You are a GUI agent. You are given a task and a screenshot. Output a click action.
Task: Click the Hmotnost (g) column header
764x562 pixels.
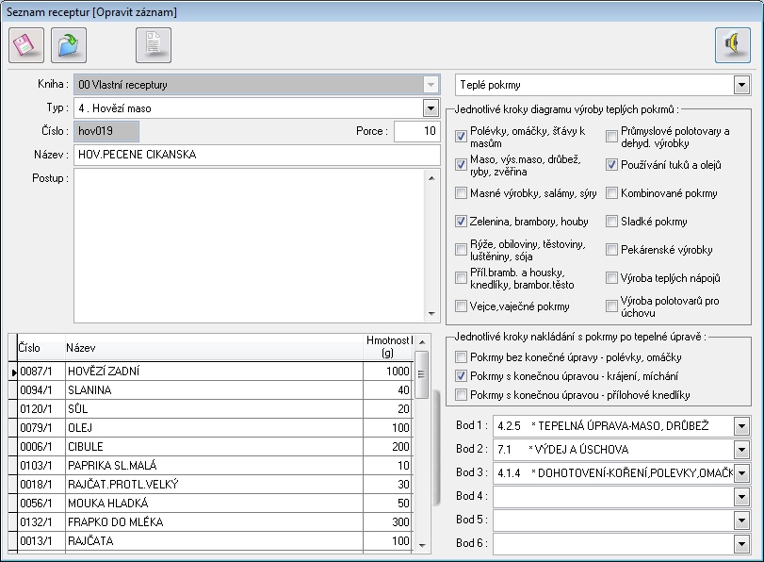pos(388,347)
